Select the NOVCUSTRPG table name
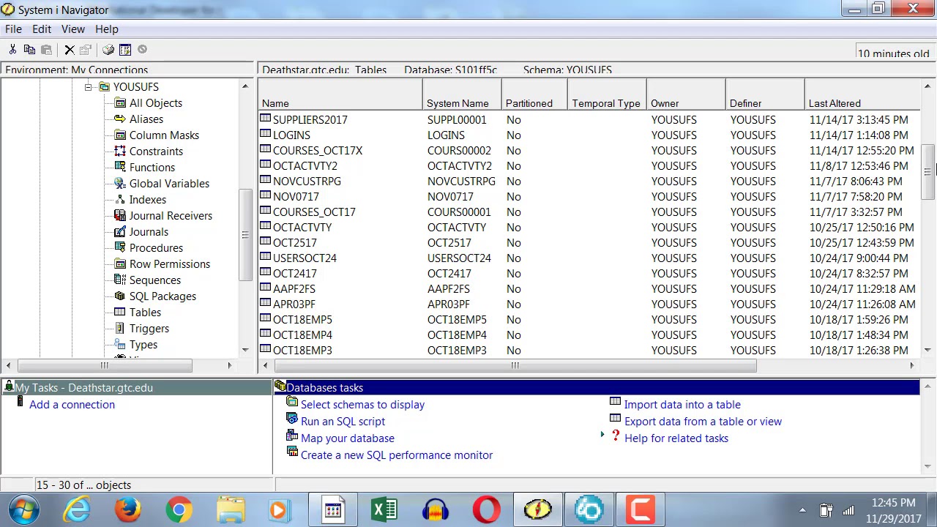Image resolution: width=937 pixels, height=527 pixels. click(x=307, y=182)
